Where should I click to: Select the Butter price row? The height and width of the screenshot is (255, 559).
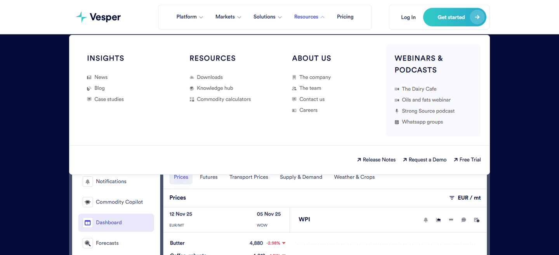(228, 243)
